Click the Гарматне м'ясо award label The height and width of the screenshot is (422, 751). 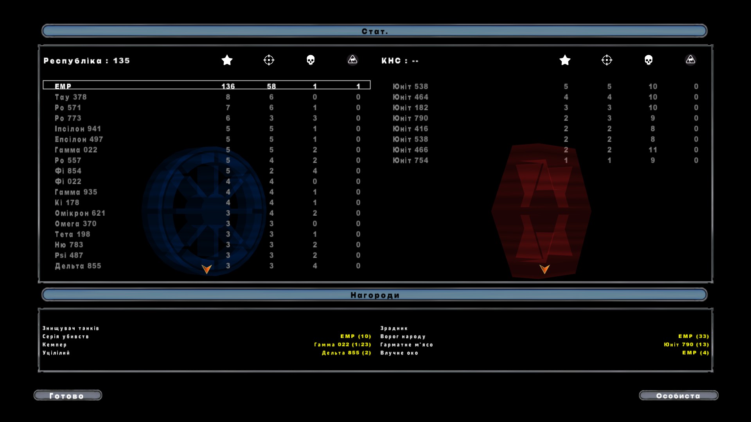pos(407,345)
